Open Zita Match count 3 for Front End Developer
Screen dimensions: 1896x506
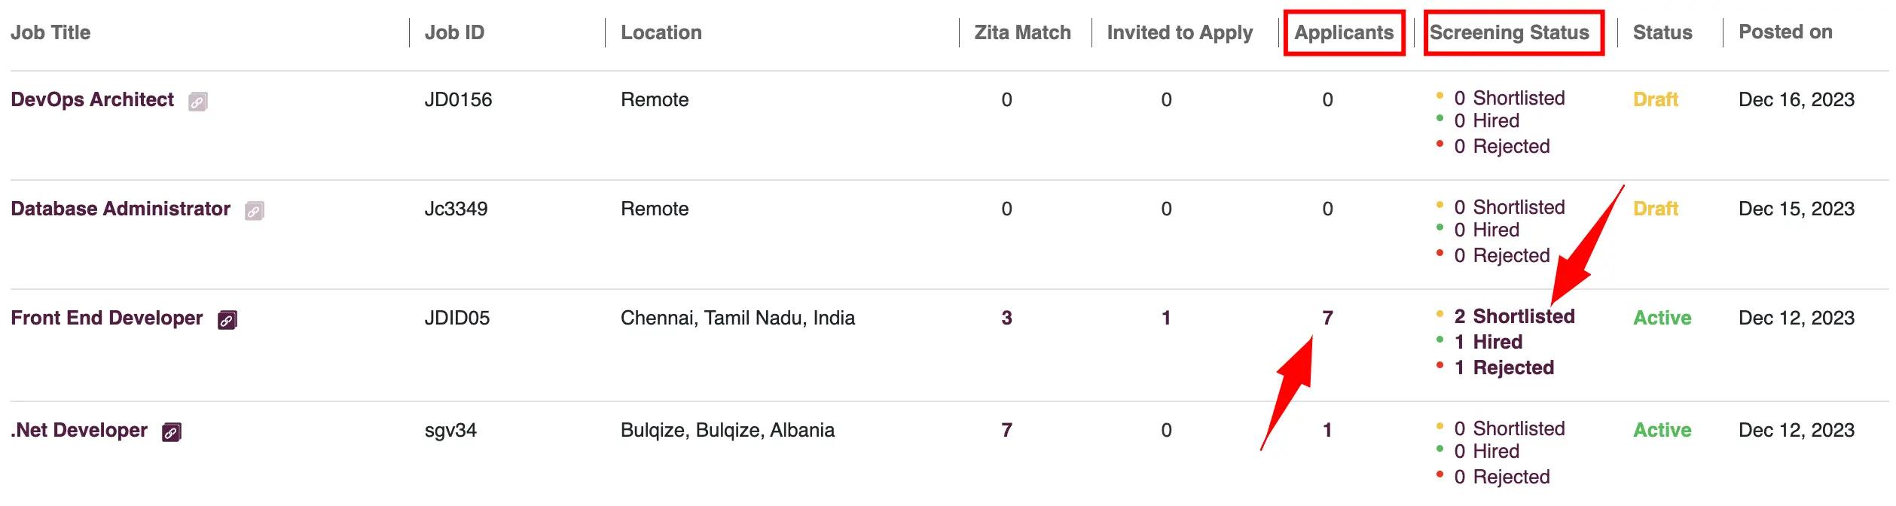[x=1006, y=318]
